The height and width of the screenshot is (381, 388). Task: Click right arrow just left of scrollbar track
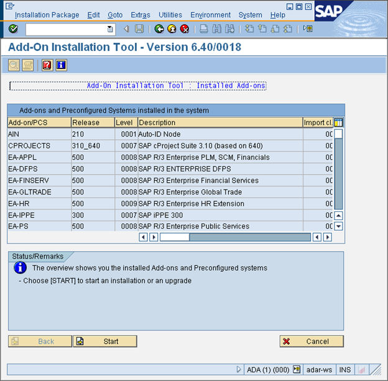click(x=154, y=237)
